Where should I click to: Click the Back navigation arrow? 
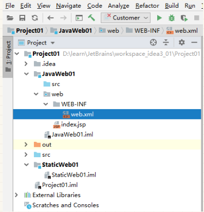tap(50, 18)
